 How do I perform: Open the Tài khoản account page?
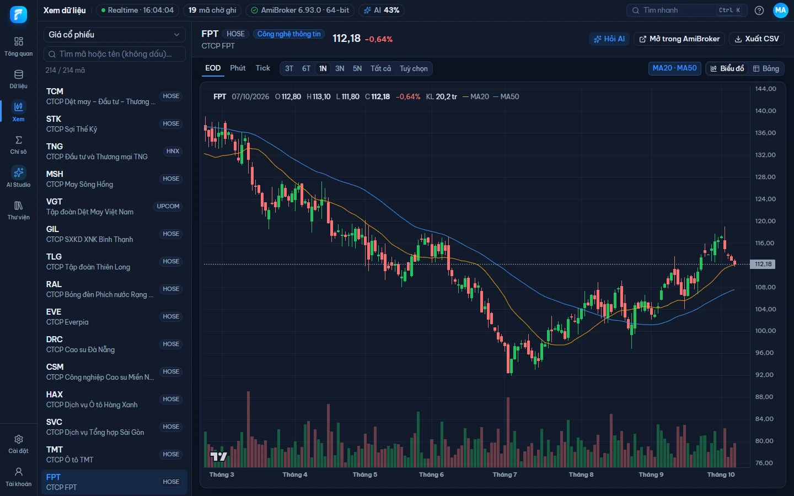18,477
